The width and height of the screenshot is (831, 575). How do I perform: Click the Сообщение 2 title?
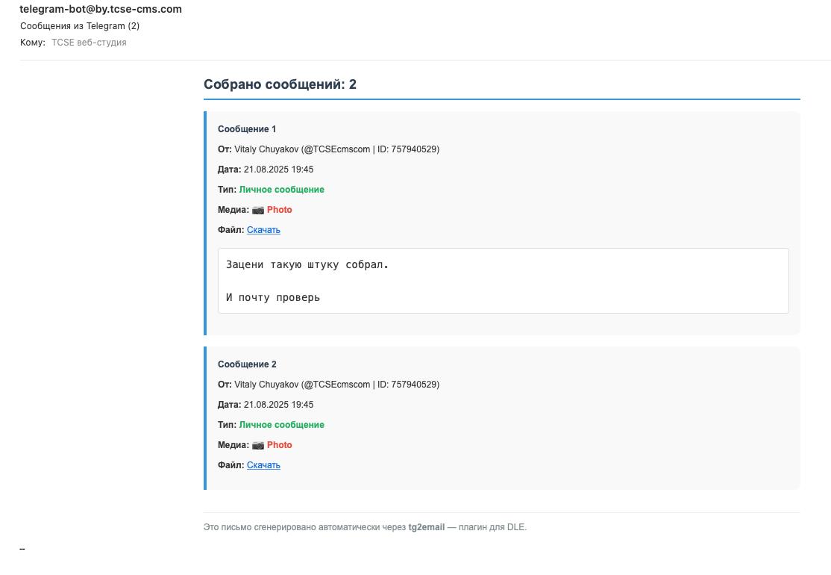click(x=247, y=364)
